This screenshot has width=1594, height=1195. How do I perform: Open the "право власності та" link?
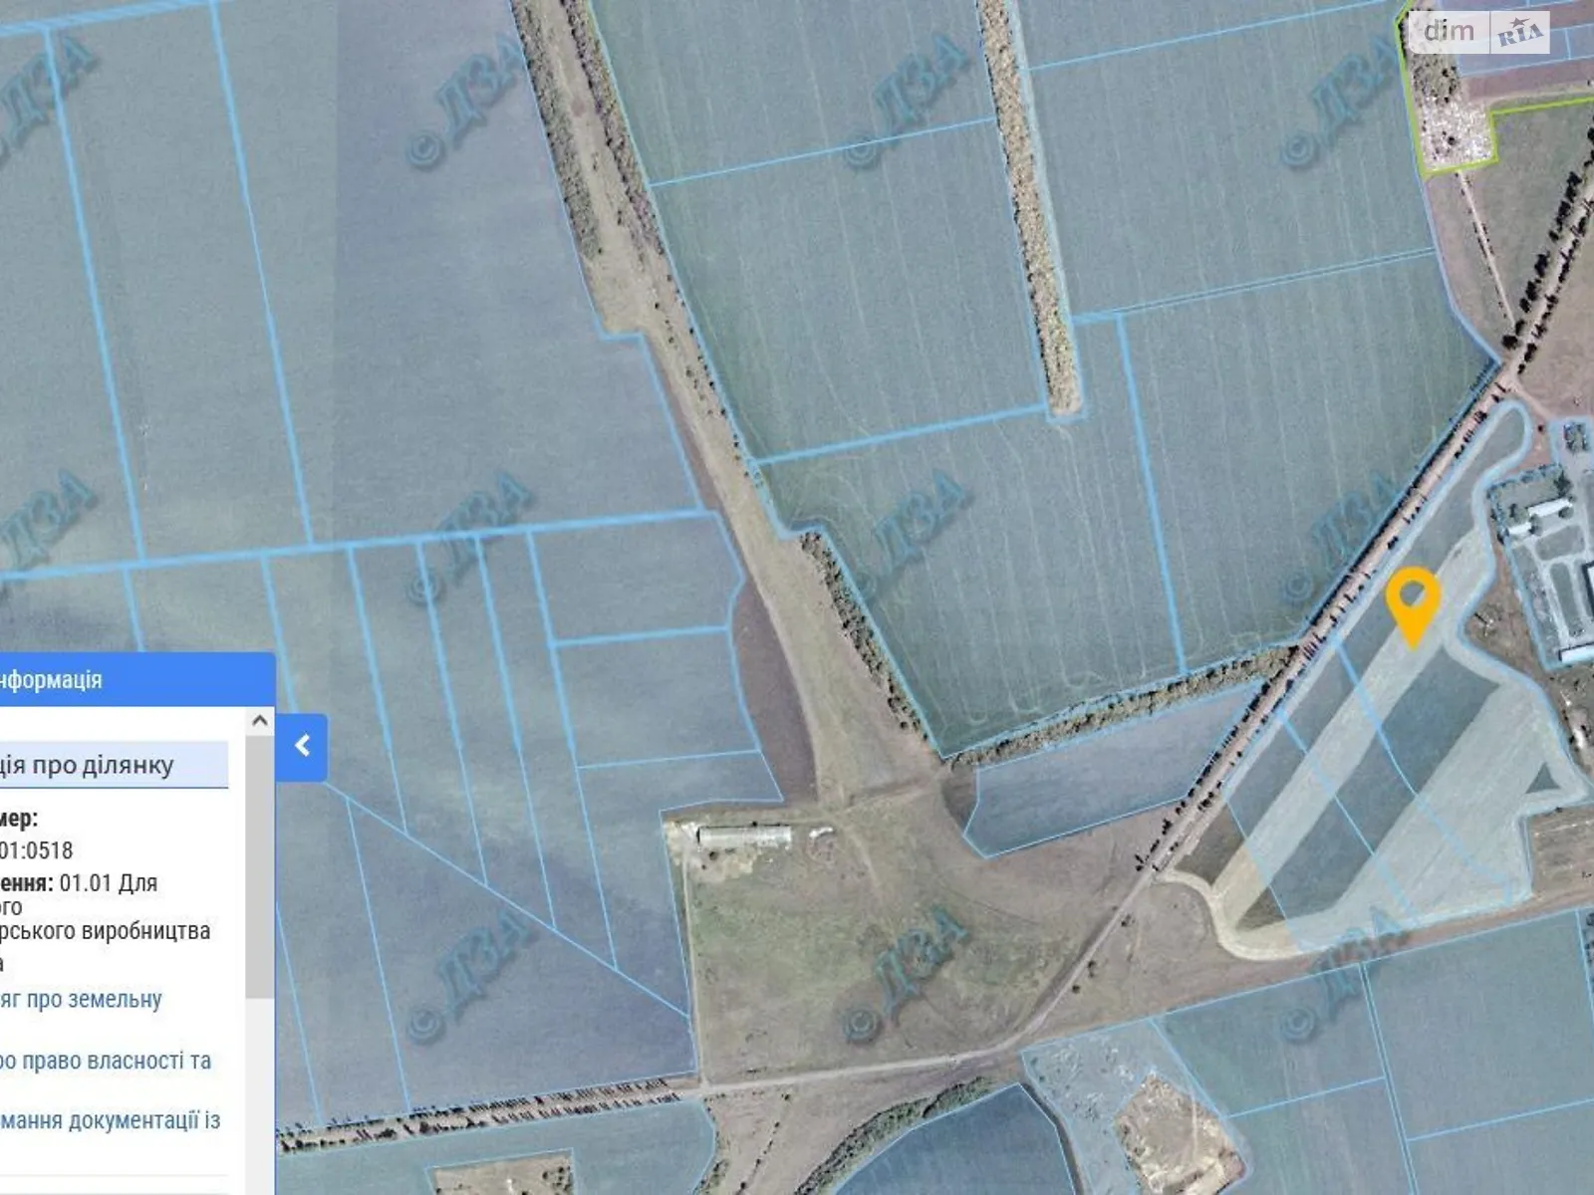coord(106,1062)
